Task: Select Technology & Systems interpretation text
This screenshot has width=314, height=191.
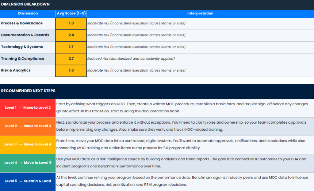Action: [x=136, y=47]
